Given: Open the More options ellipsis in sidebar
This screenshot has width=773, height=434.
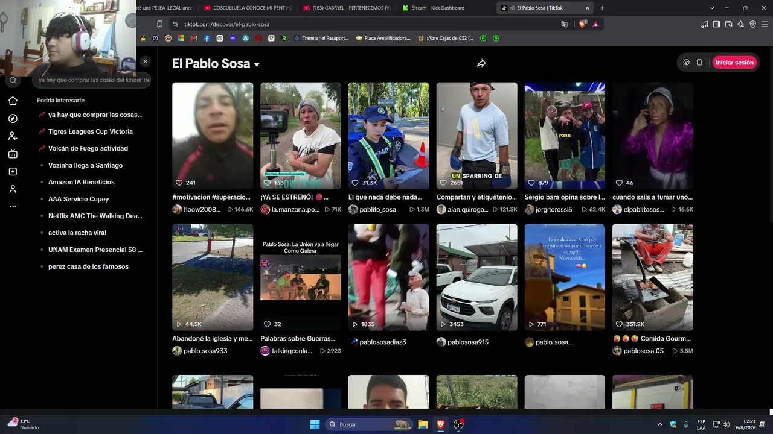Looking at the screenshot, I should pyautogui.click(x=13, y=206).
